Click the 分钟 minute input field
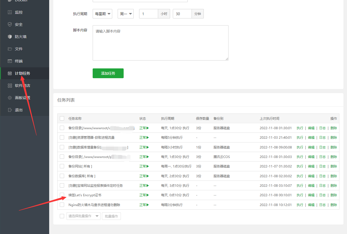This screenshot has width=347, height=234. (x=182, y=14)
